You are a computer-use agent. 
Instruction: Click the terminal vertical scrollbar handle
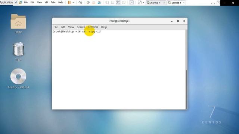[x=186, y=89]
